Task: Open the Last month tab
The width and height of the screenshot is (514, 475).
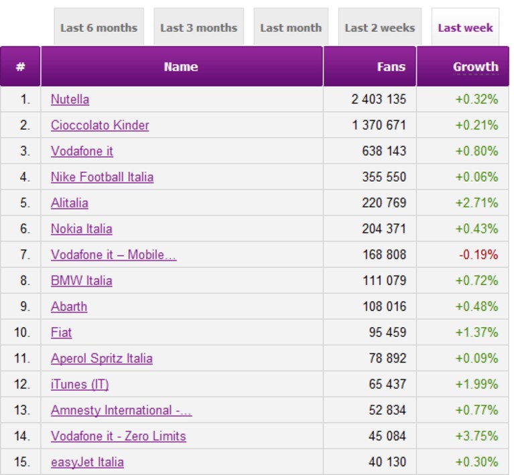Action: pyautogui.click(x=291, y=27)
